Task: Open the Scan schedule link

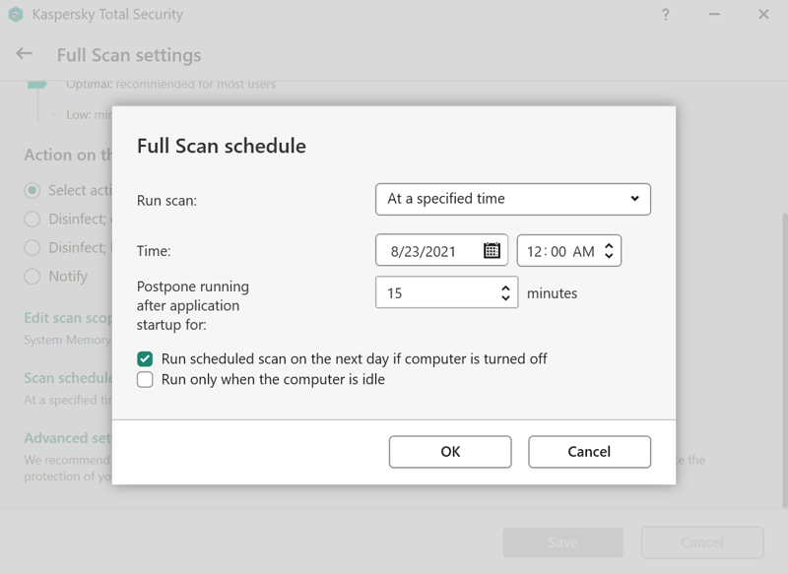Action: point(68,378)
